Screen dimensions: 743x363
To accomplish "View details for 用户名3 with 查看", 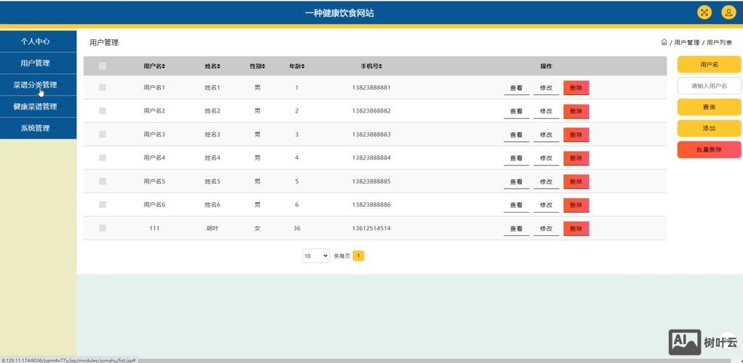I will pos(516,135).
